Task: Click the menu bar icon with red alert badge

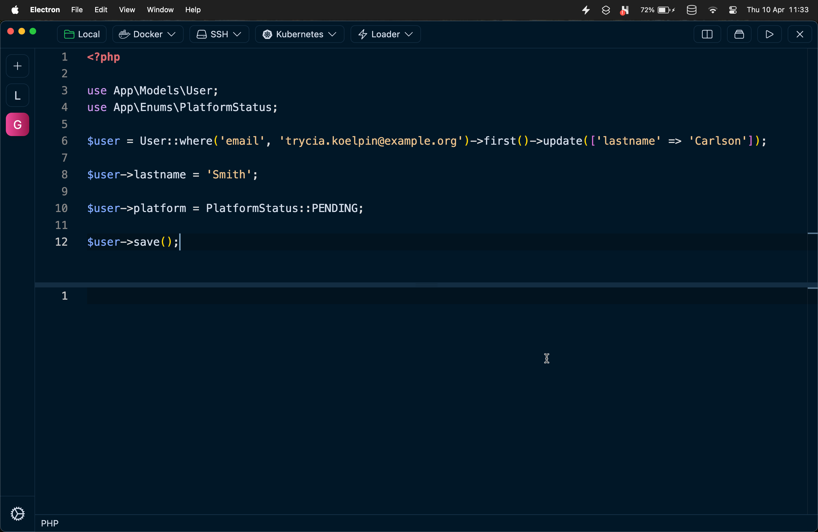Action: tap(624, 10)
